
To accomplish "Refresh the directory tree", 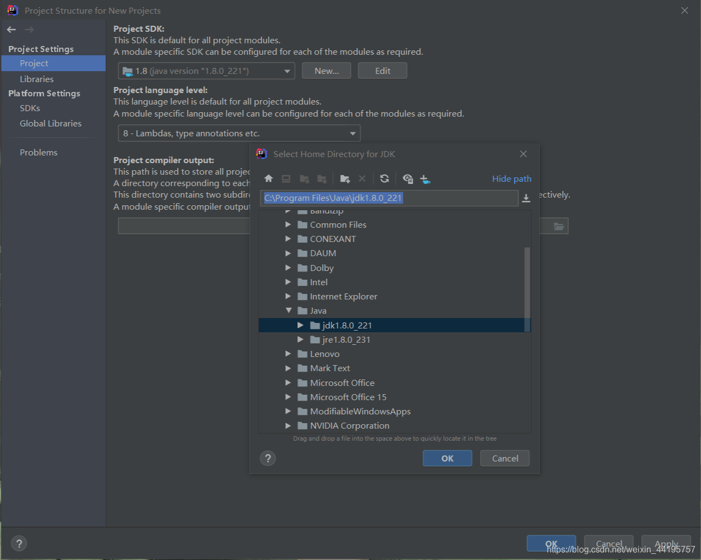I will pyautogui.click(x=384, y=178).
